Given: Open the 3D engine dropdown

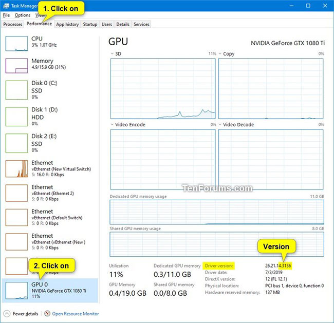Looking at the screenshot, I should click(112, 53).
